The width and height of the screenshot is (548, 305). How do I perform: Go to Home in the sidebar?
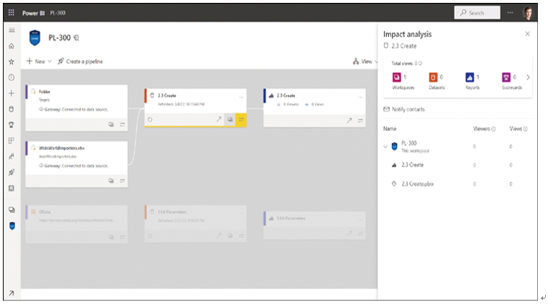[12, 46]
